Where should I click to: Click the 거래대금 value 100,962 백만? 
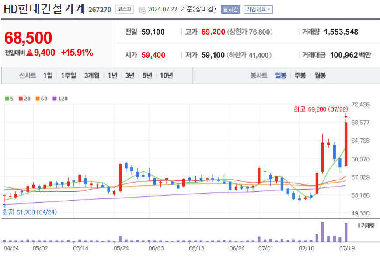(350, 55)
